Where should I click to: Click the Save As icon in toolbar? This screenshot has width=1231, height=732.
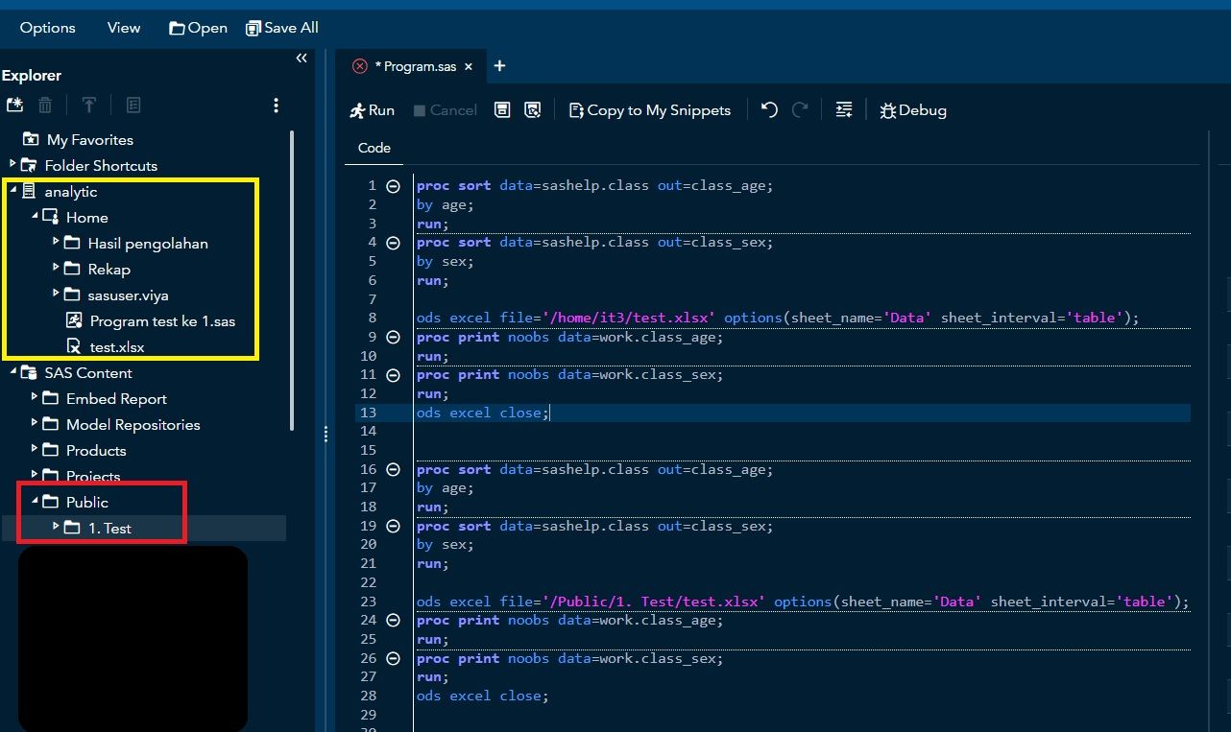[533, 110]
